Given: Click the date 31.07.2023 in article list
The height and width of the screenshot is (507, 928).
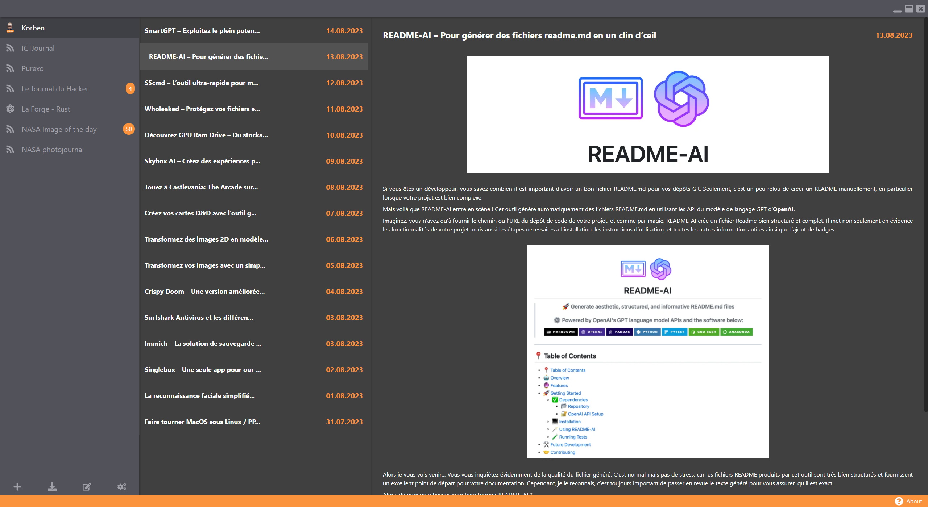Looking at the screenshot, I should (x=344, y=422).
